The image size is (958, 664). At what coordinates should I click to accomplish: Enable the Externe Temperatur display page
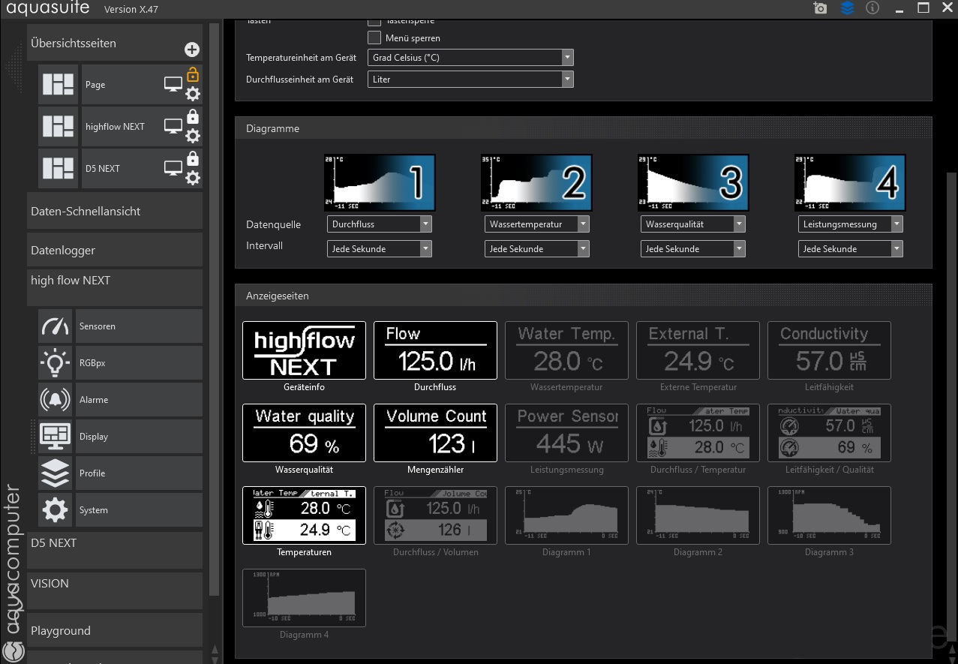698,350
